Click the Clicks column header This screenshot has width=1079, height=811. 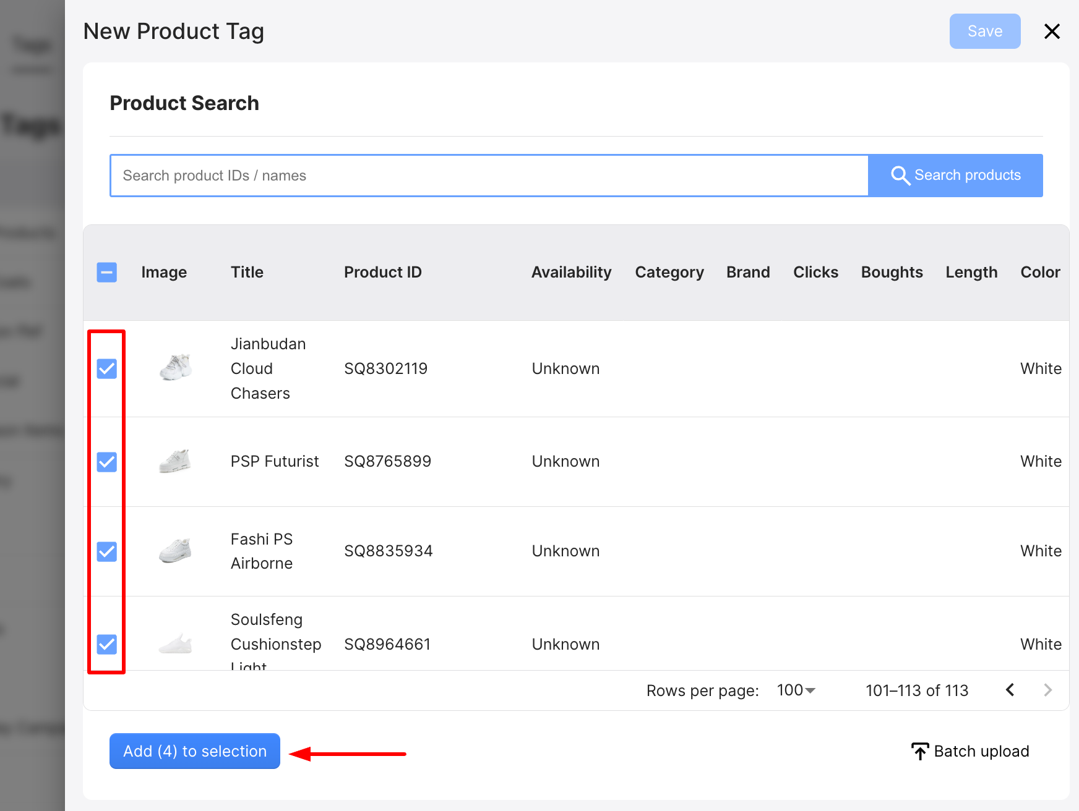(815, 273)
